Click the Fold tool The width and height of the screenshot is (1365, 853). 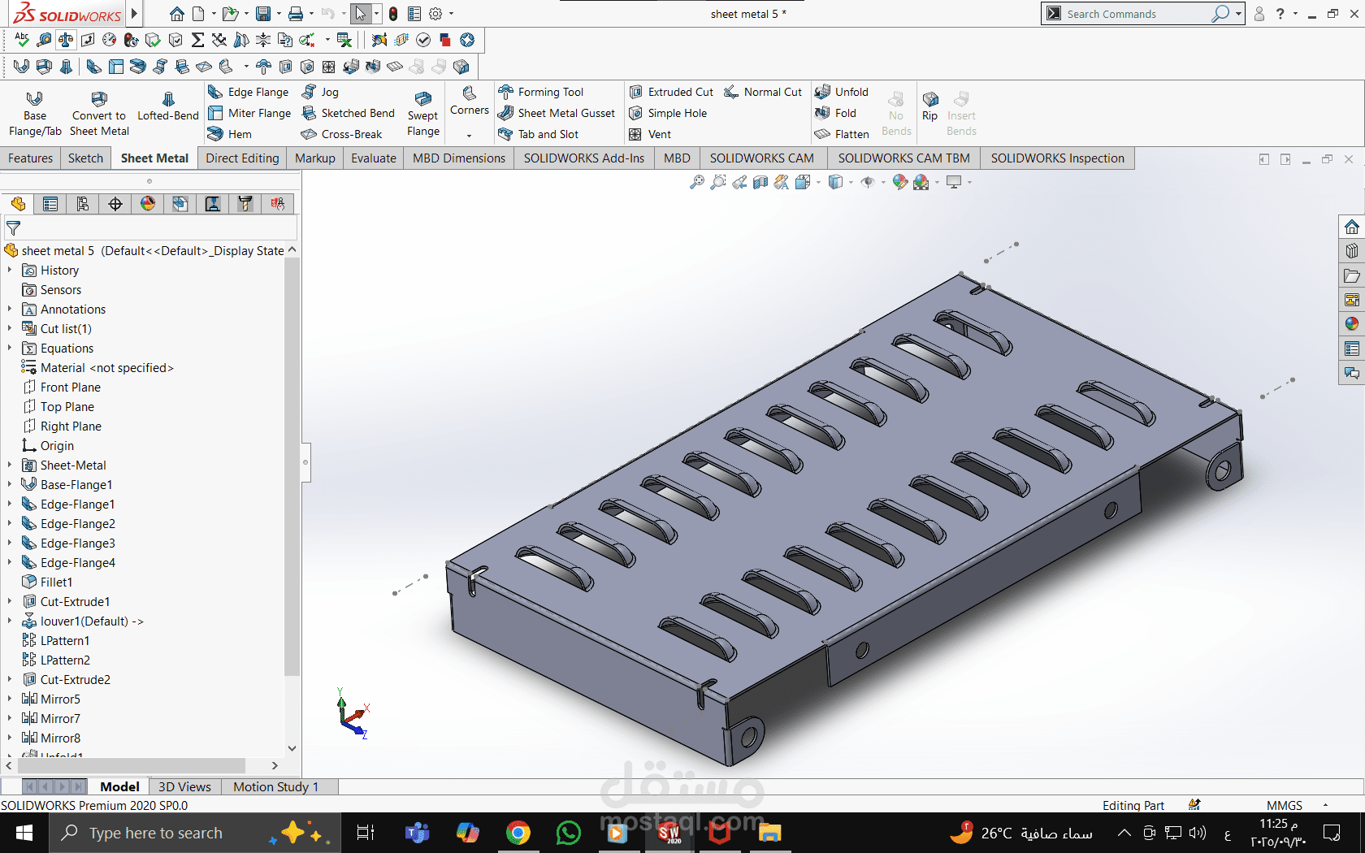pos(835,113)
